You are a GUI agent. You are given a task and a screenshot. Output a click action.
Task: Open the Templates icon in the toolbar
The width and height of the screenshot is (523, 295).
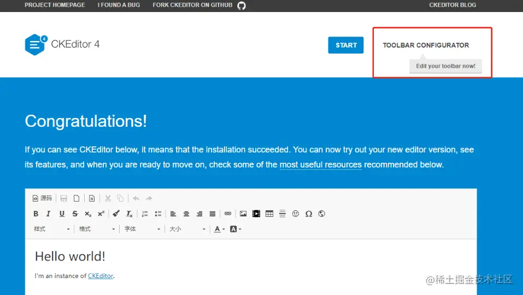point(92,198)
